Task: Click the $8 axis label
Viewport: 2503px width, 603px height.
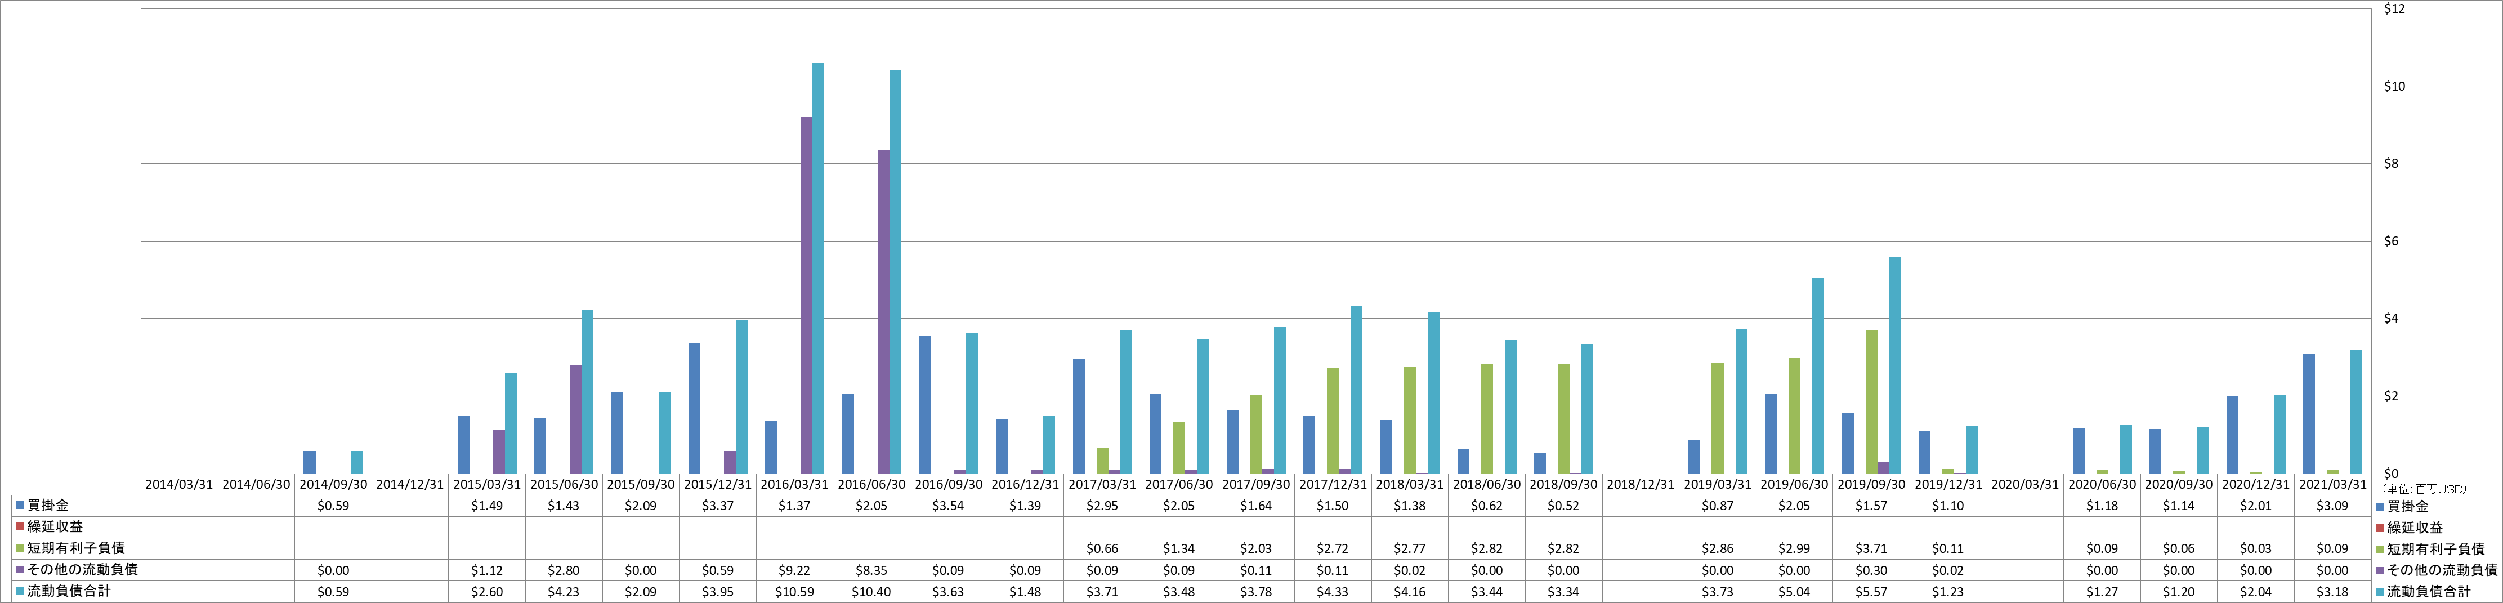Action: (x=2392, y=163)
